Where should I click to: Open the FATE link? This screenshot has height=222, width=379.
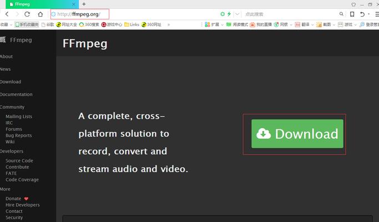click(11, 173)
